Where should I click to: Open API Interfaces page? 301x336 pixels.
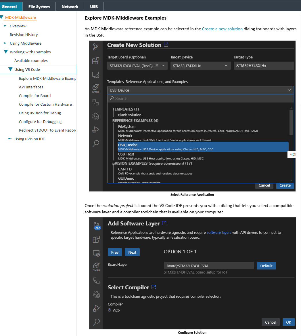(x=31, y=87)
